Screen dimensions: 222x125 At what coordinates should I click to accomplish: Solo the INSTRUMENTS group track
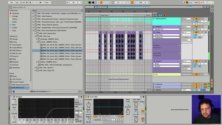202,19
